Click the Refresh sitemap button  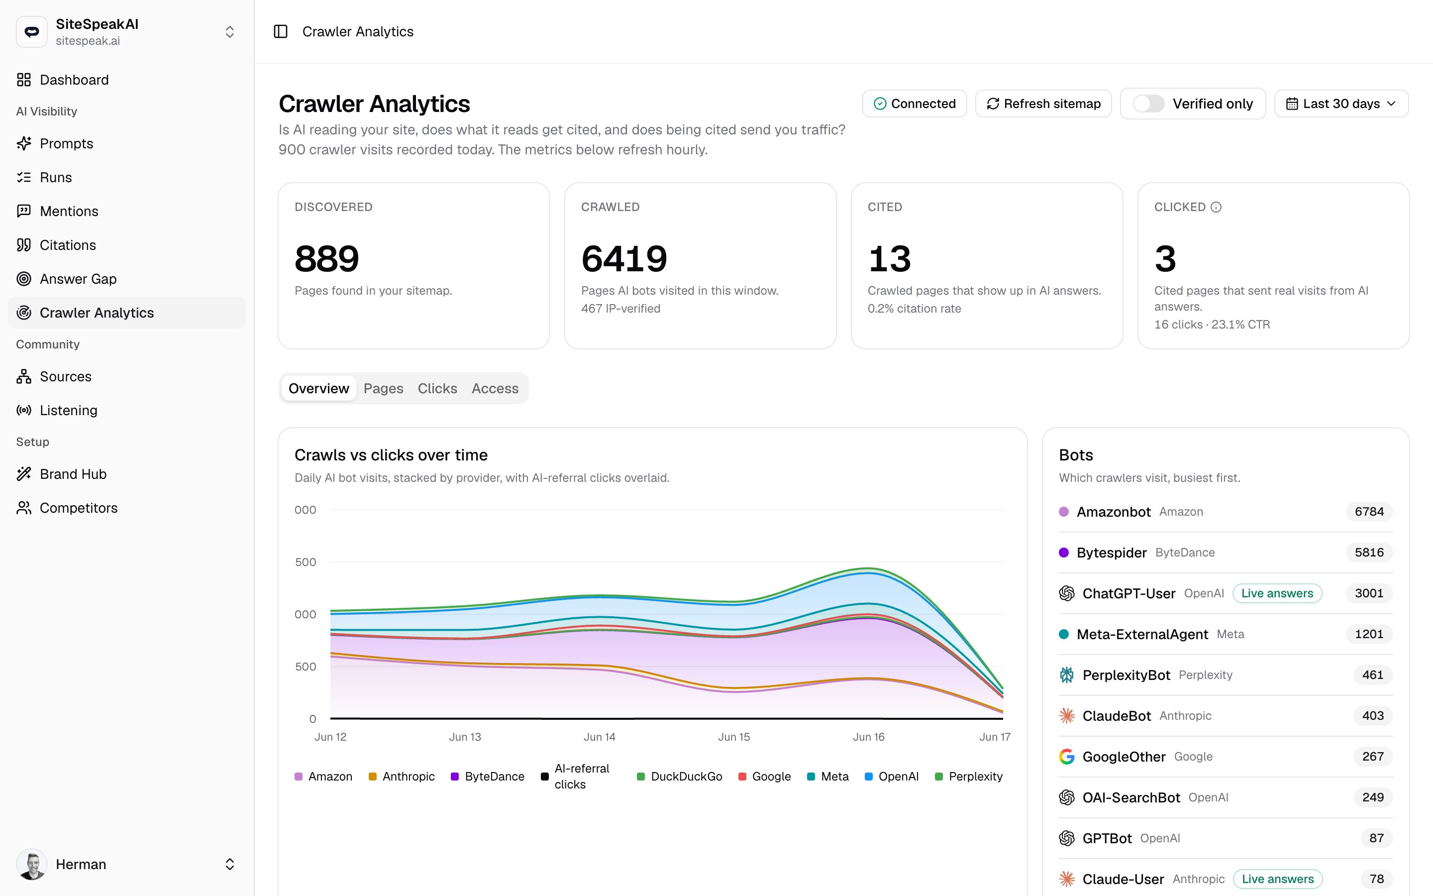click(x=1043, y=104)
